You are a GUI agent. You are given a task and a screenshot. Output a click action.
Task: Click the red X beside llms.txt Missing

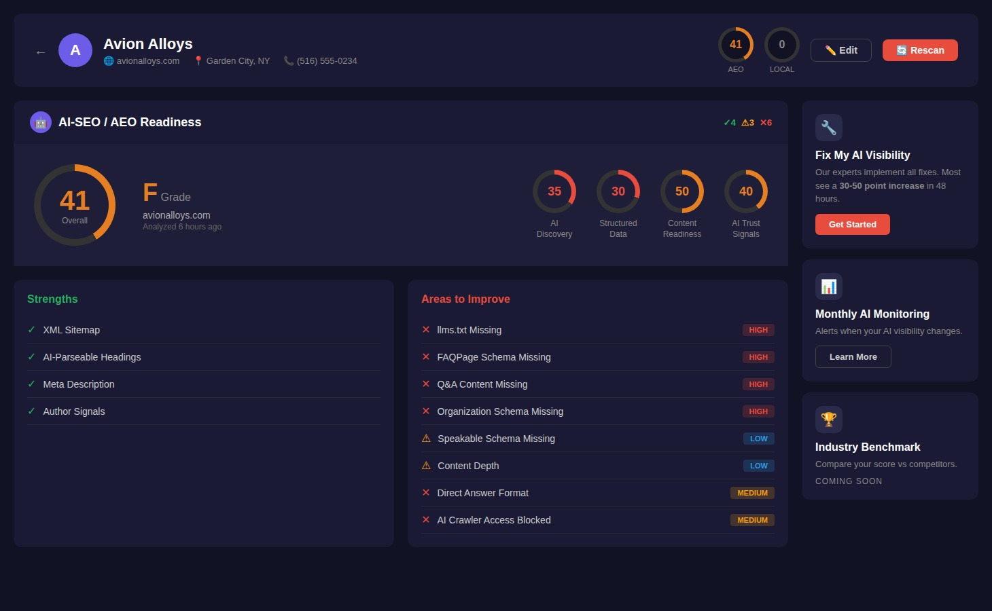(426, 329)
